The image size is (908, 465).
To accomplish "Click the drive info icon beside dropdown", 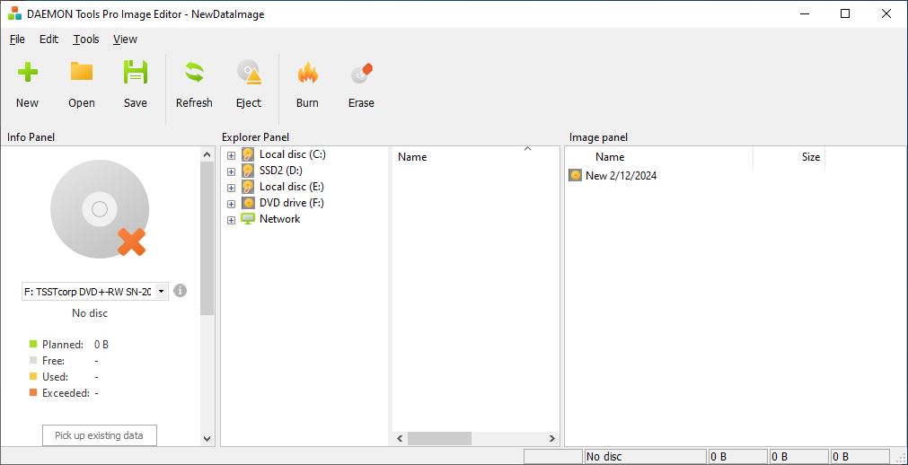I will (181, 291).
